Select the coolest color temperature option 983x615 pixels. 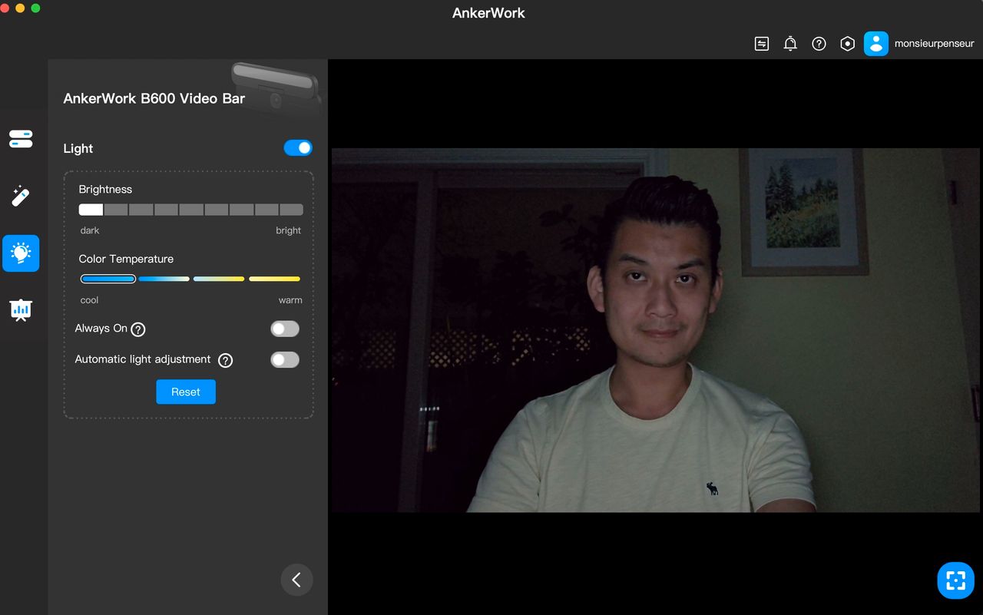[x=108, y=279]
